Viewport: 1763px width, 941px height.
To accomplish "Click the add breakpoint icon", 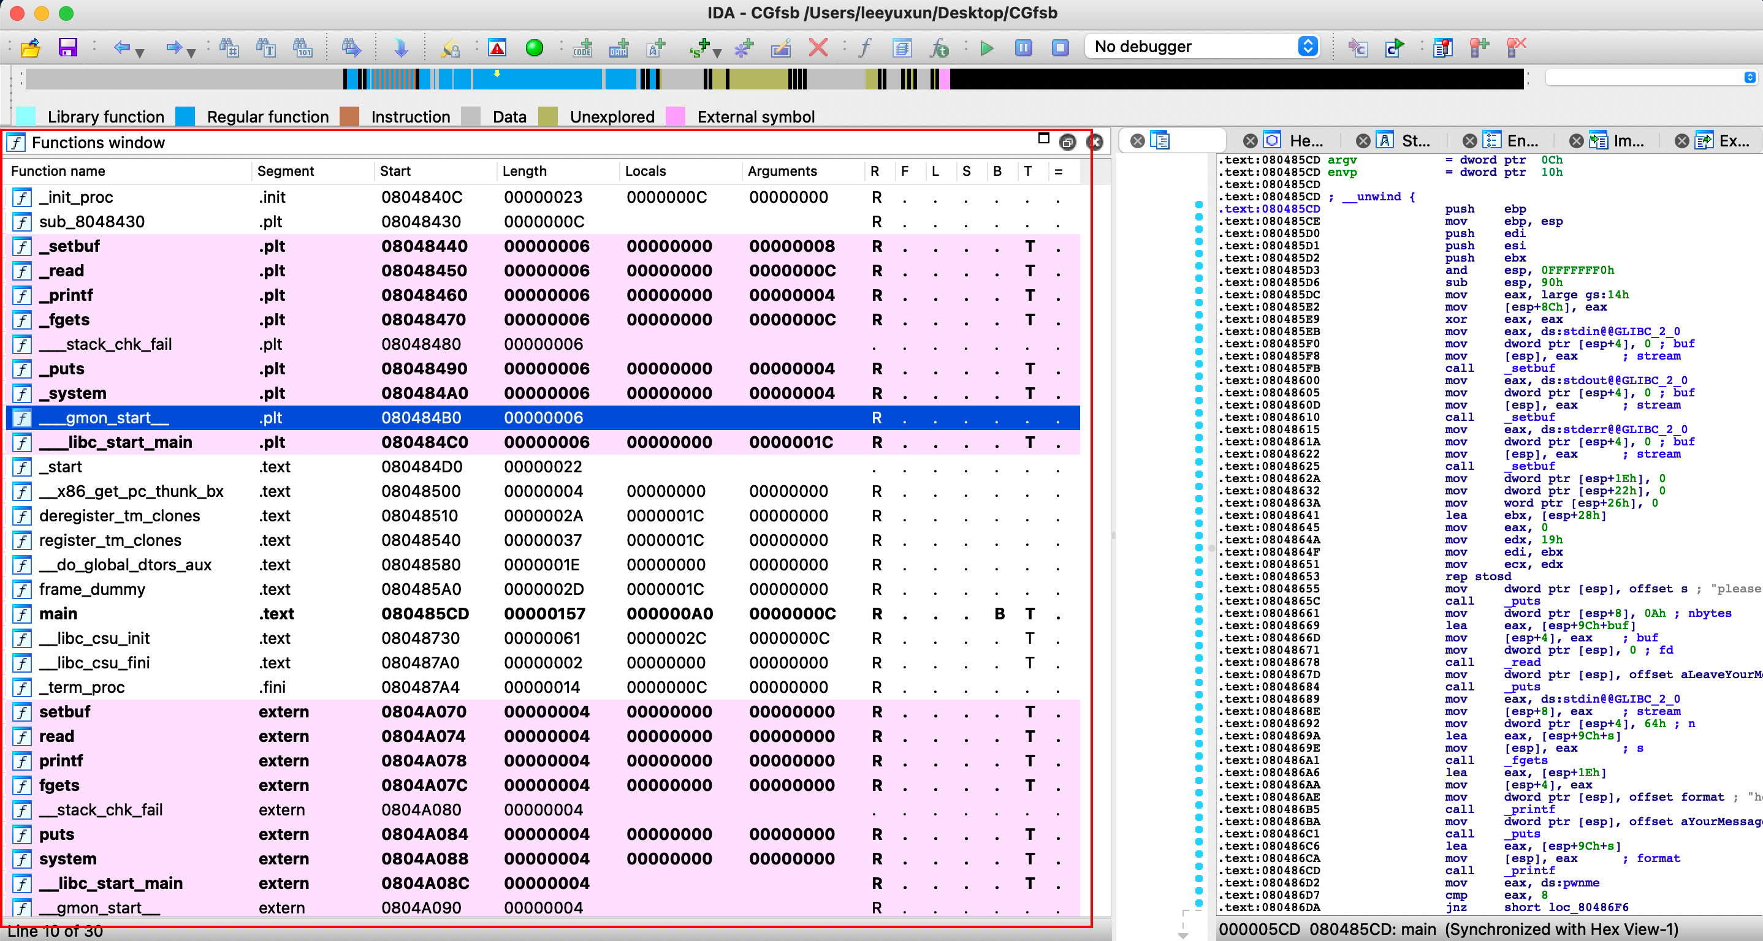I will [1479, 47].
